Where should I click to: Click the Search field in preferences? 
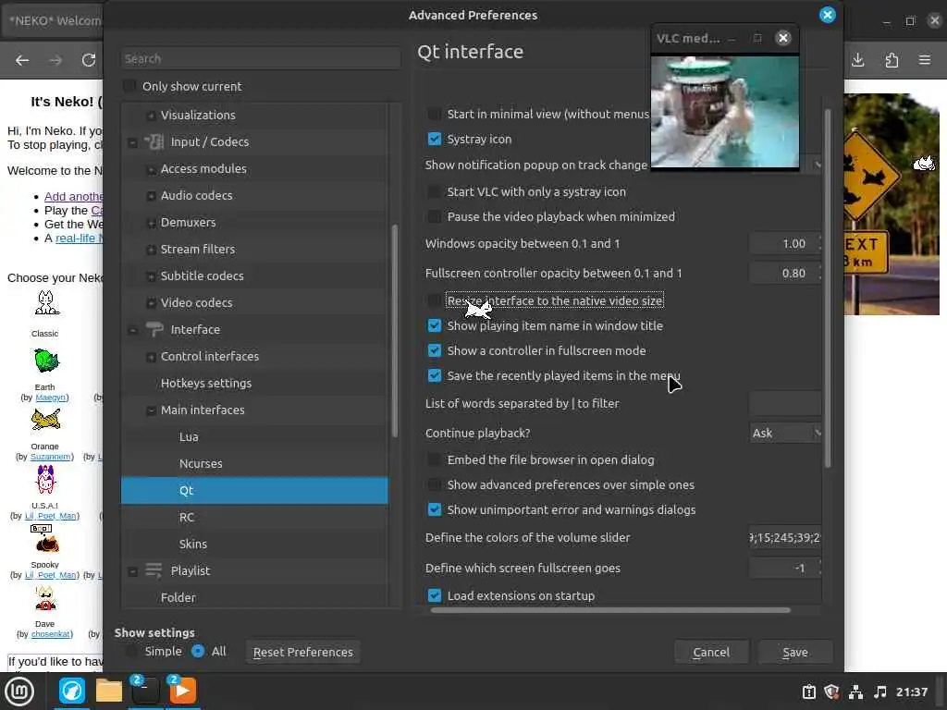point(260,58)
